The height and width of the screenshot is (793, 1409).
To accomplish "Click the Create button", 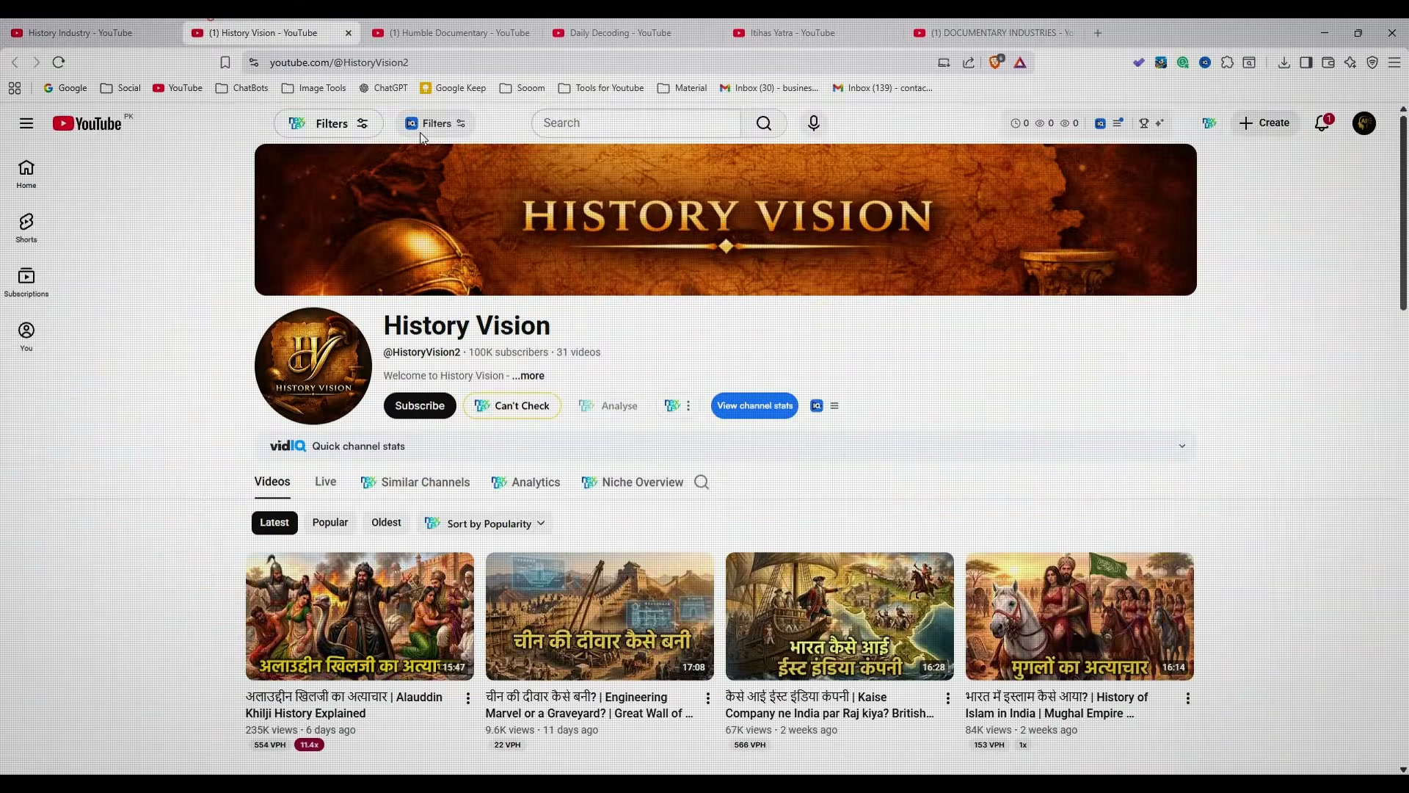I will pos(1264,123).
